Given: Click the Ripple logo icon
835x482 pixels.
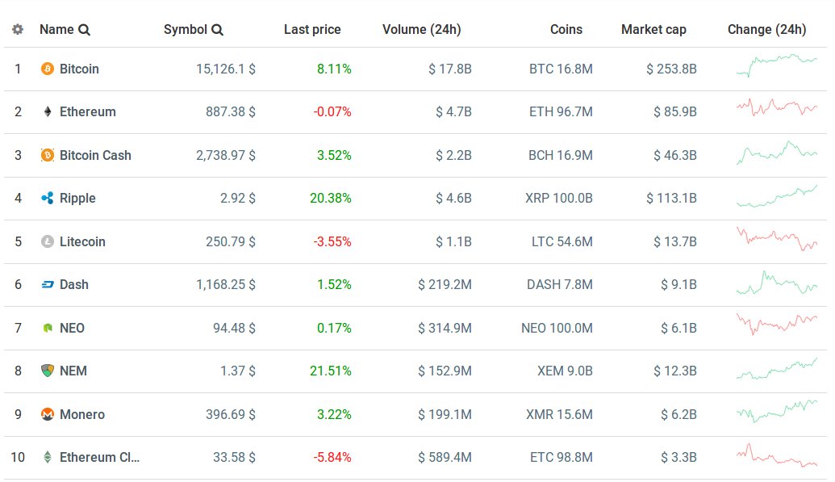Looking at the screenshot, I should coord(48,198).
